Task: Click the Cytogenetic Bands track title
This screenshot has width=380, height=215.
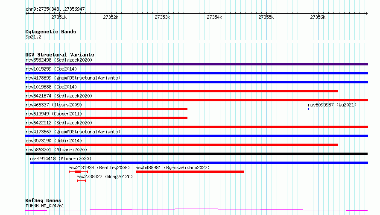Action: click(51, 32)
